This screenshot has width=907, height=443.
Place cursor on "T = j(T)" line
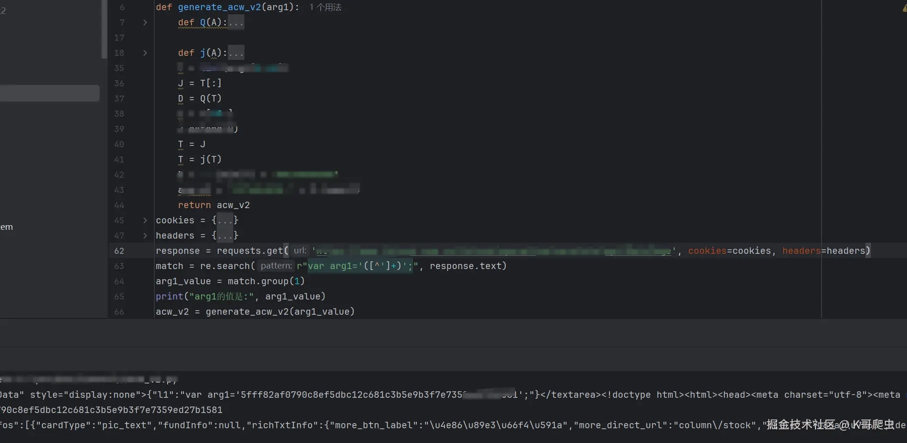tap(200, 160)
